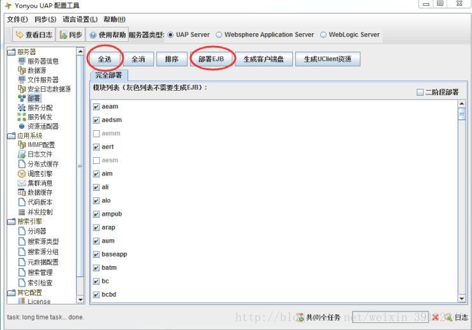Open 分词器 tree node
This screenshot has width=472, height=330.
click(32, 231)
